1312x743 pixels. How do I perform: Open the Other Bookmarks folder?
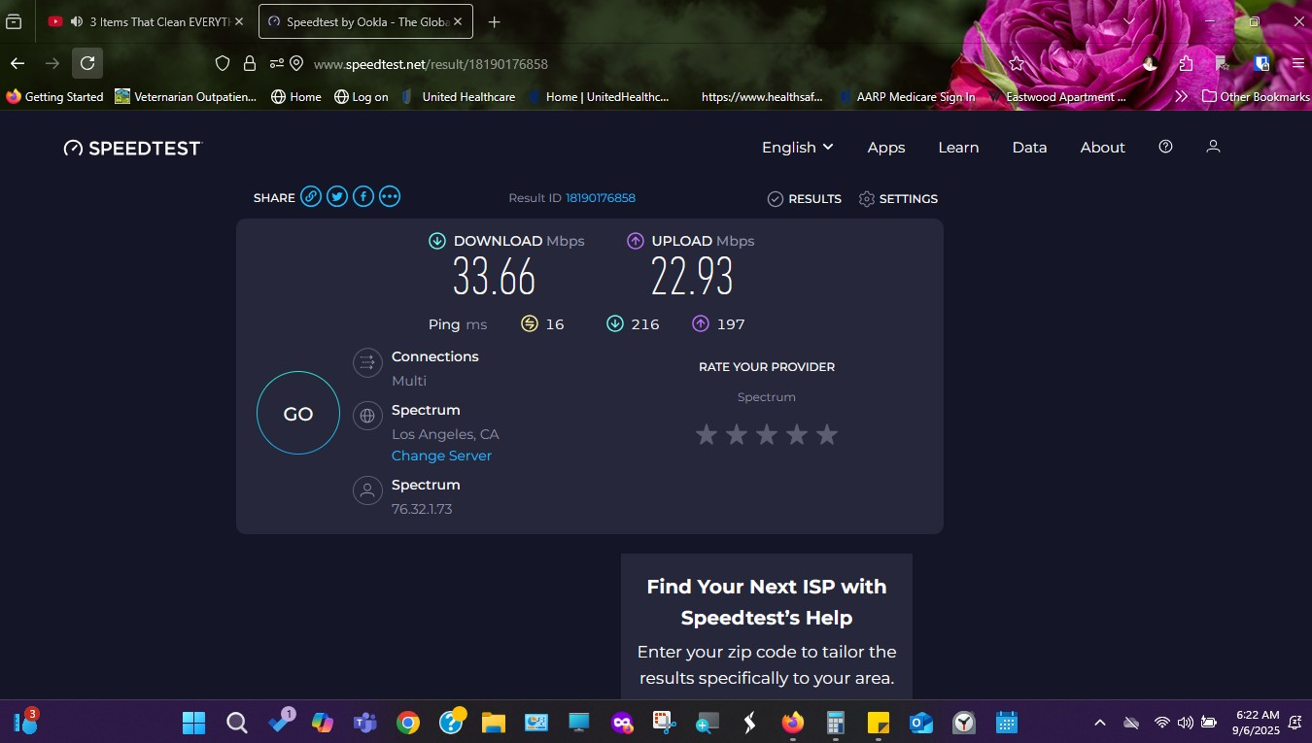(x=1256, y=96)
